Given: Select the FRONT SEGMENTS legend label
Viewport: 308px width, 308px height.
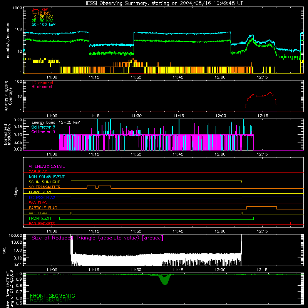Looking at the screenshot, I should (52, 296).
